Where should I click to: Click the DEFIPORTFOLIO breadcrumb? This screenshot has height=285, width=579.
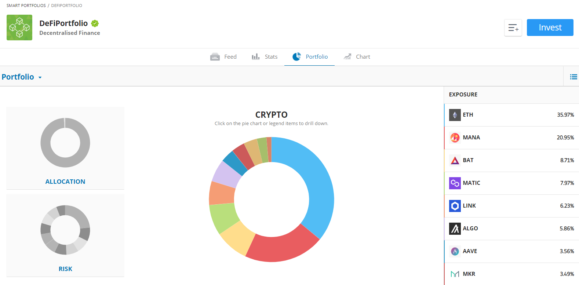[67, 6]
